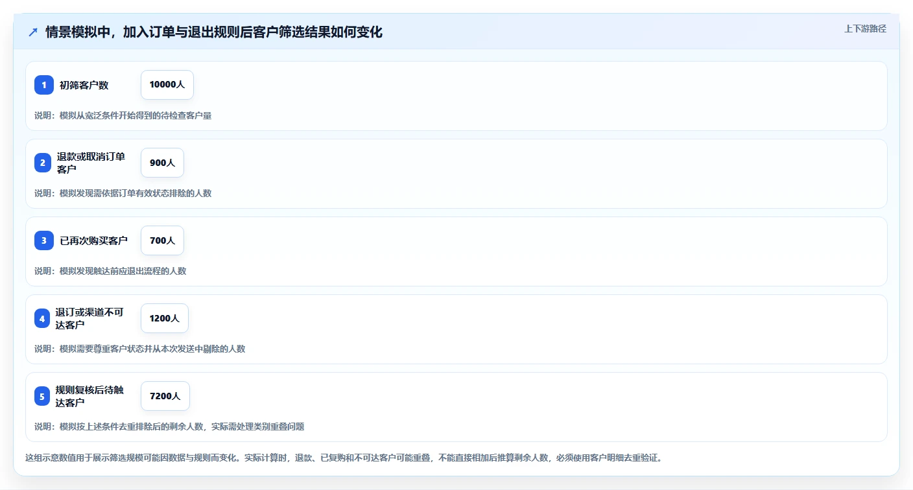Viewport: 913px width, 490px height.
Task: Select step number 5 badge
Action: (43, 396)
